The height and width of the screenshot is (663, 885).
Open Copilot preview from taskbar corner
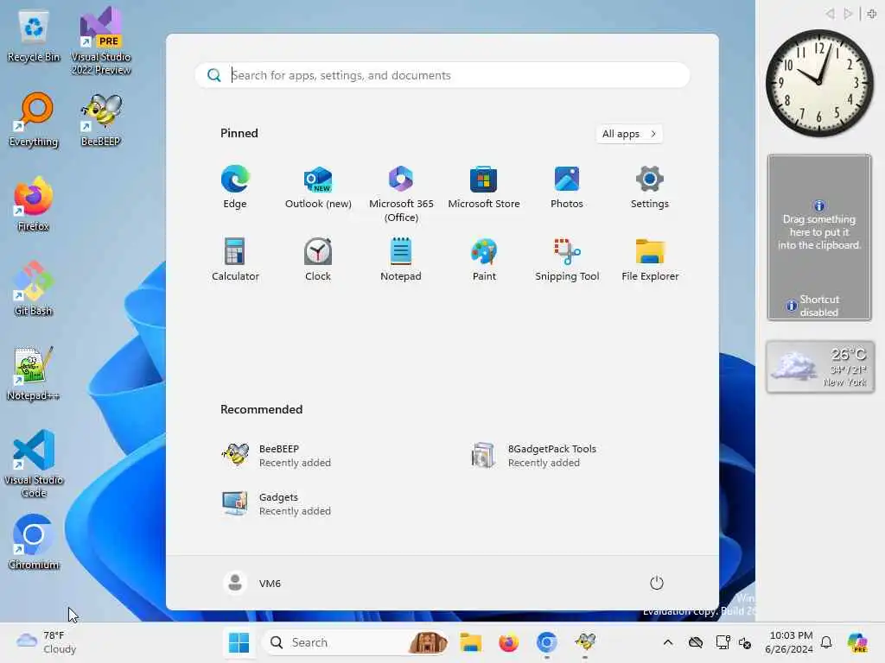tap(857, 642)
